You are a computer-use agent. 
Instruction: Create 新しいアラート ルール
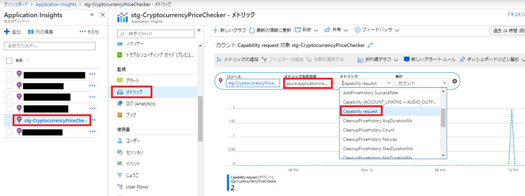click(x=430, y=59)
